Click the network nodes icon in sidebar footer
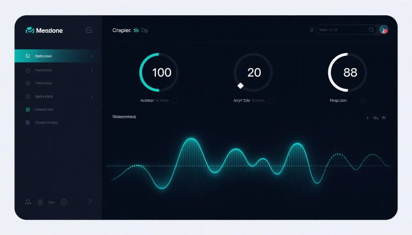Viewport: 412px width, 235px height. tap(28, 202)
